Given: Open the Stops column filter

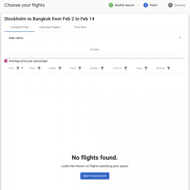Looking at the screenshot, I should point(146,68).
